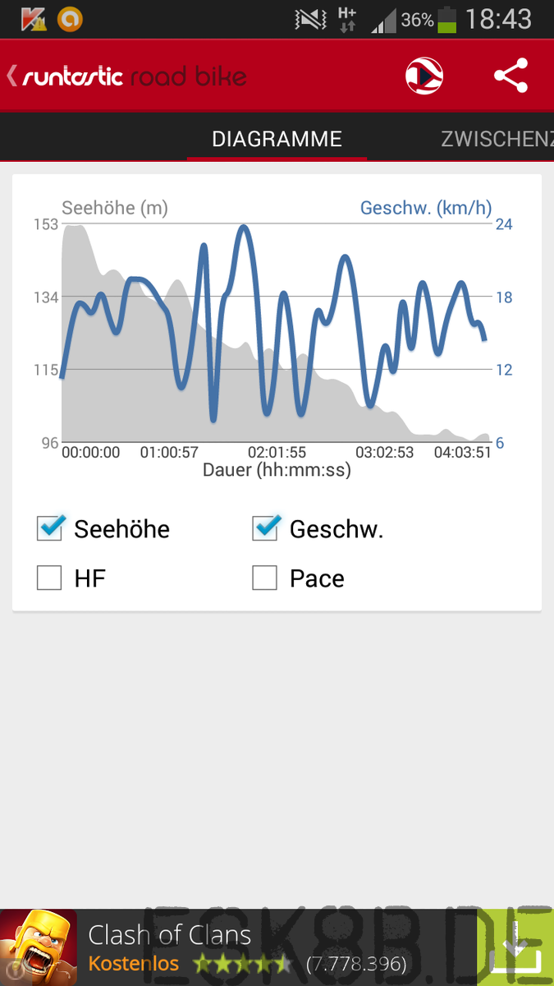Uncheck the Seehöhe checkbox
554x986 pixels.
coord(50,528)
